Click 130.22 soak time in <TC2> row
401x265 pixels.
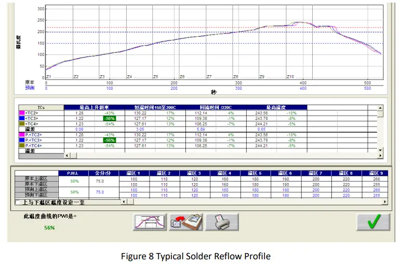point(140,113)
